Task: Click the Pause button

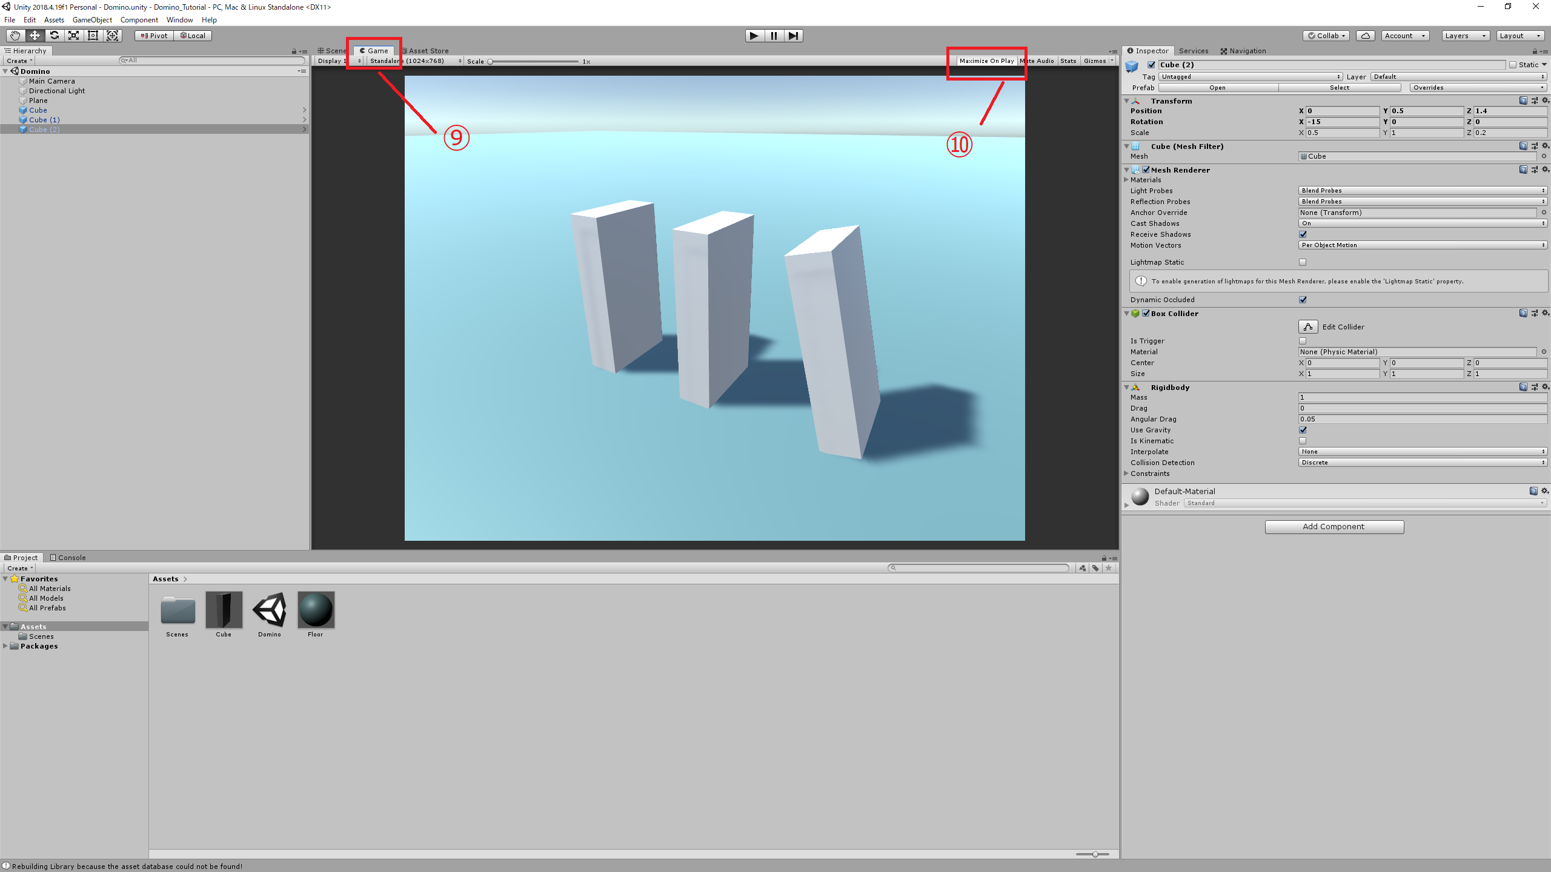Action: tap(774, 36)
